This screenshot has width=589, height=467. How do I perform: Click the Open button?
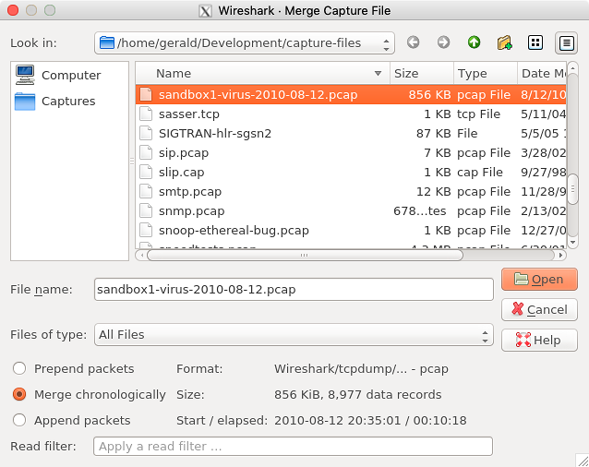click(x=539, y=280)
